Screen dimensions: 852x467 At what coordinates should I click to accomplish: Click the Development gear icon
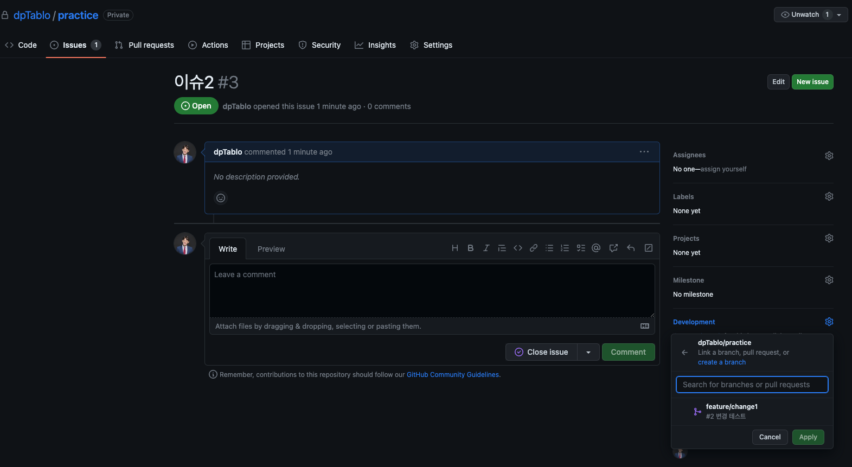click(829, 322)
